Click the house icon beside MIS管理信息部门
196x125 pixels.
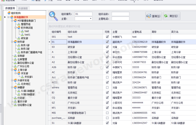(15, 21)
